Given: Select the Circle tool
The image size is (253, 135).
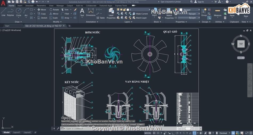Looking at the screenshot, I should (19, 12).
